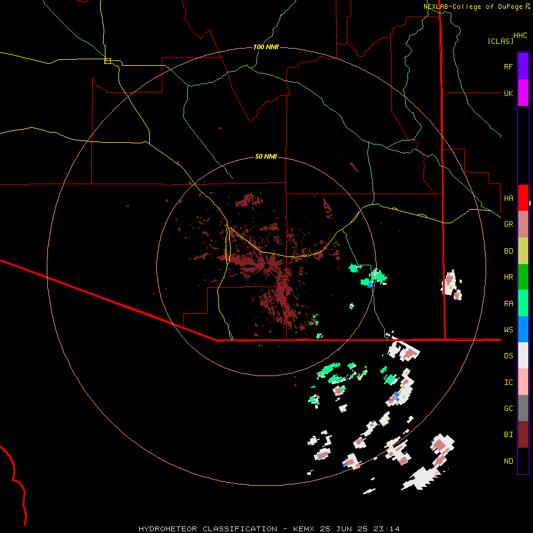Click the brown BI legend swatch

(x=523, y=435)
